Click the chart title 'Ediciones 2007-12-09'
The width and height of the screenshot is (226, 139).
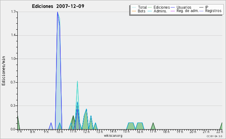pos(58,6)
